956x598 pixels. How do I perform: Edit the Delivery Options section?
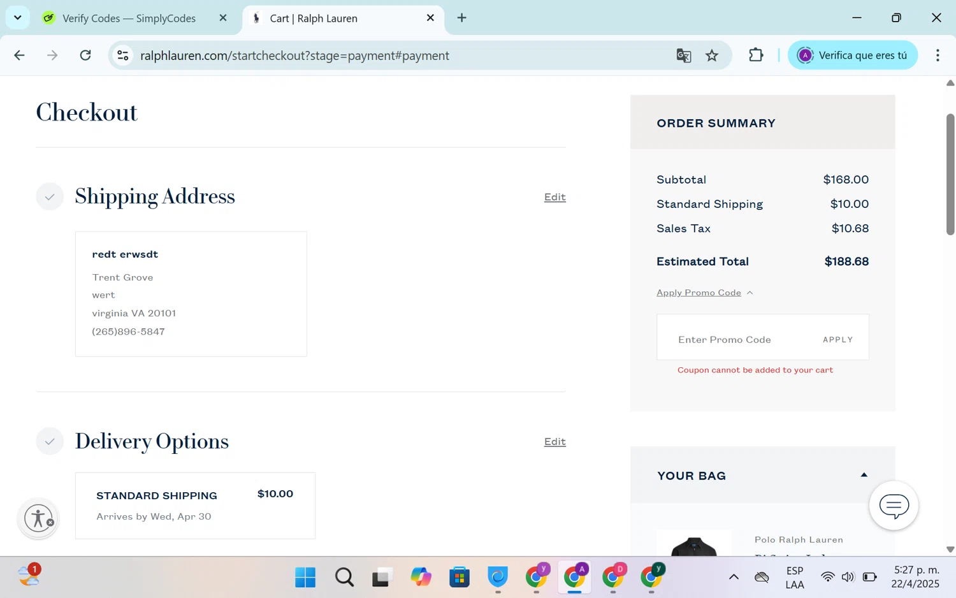tap(554, 442)
